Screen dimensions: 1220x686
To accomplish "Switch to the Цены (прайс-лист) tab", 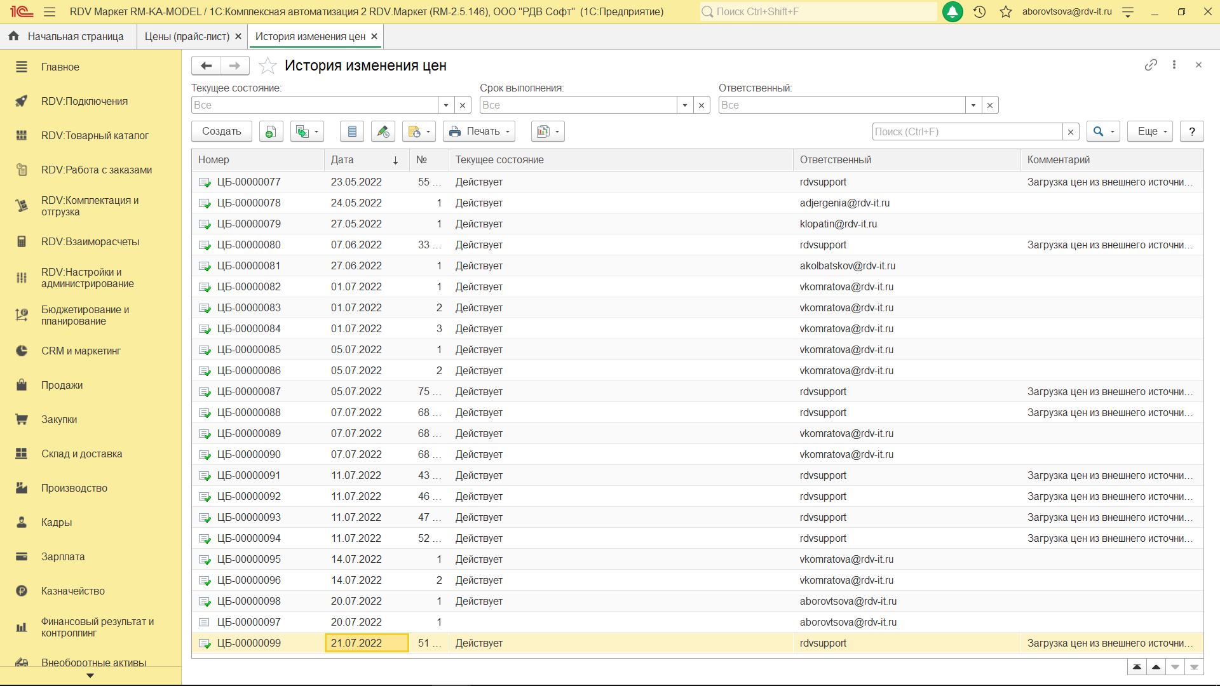I will (x=187, y=36).
